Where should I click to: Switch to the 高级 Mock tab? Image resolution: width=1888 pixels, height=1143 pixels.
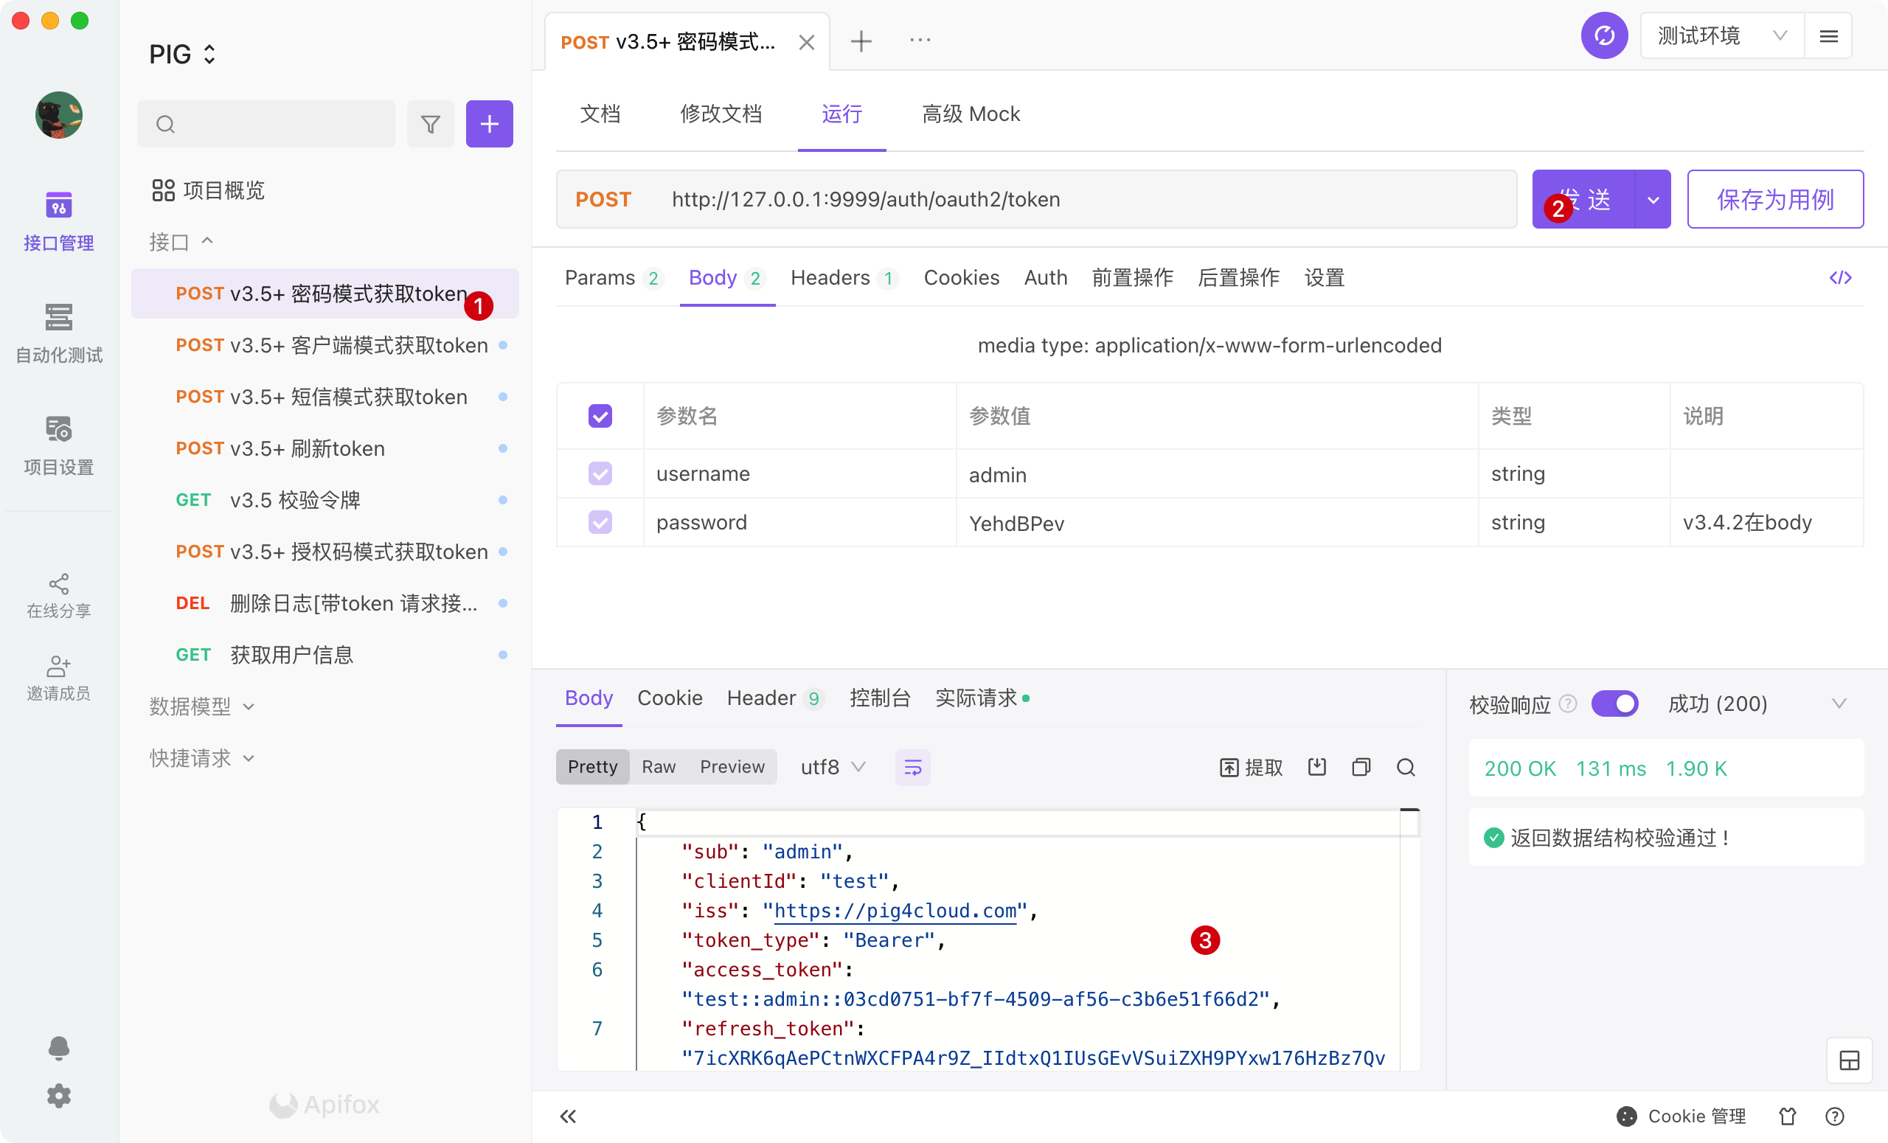pos(971,114)
